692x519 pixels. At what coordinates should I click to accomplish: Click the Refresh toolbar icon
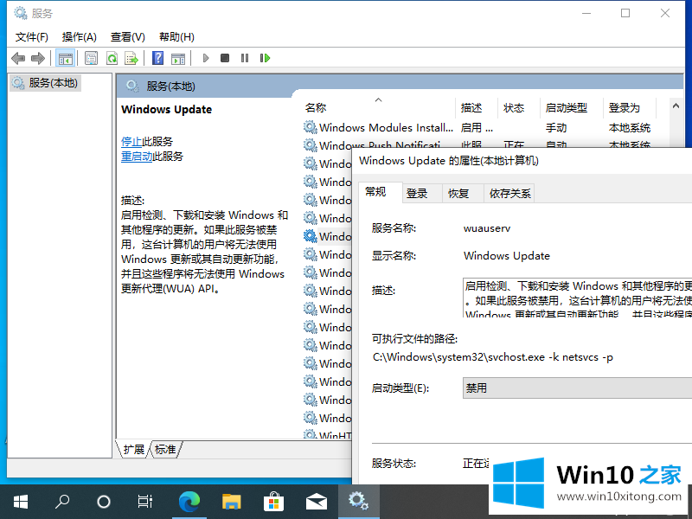click(x=112, y=58)
